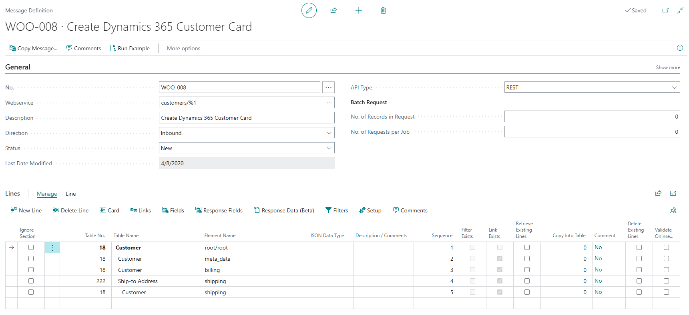Click New Line in Lines toolbar
Image resolution: width=689 pixels, height=315 pixels.
tap(26, 210)
